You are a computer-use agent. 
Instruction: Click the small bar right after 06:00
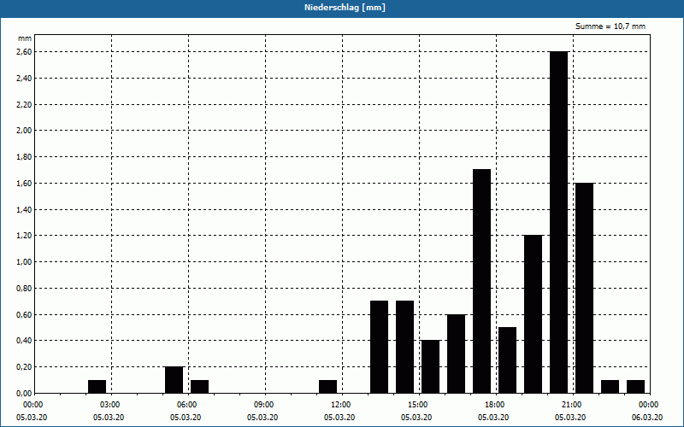(199, 387)
